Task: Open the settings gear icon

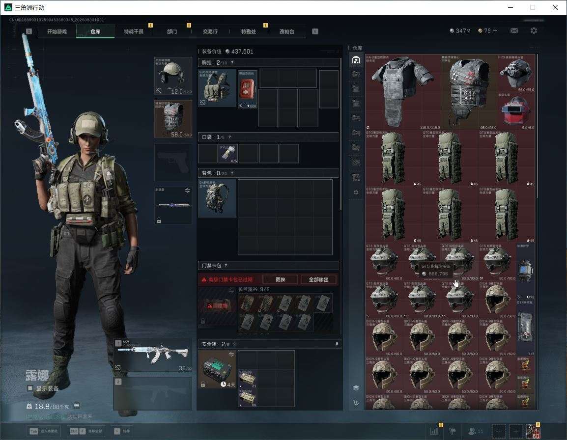Action: (x=534, y=31)
